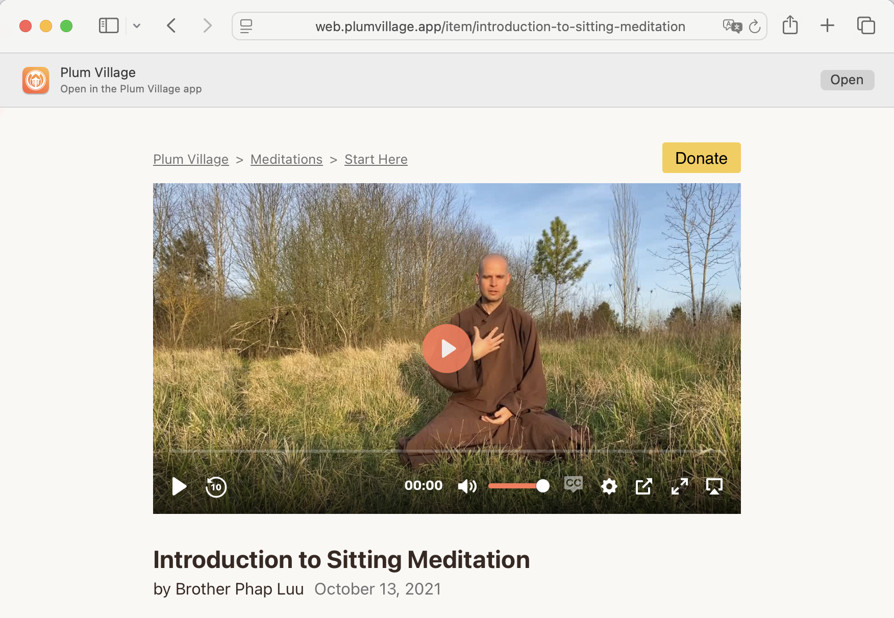The image size is (894, 618).
Task: Play video with center red button
Action: click(x=447, y=349)
